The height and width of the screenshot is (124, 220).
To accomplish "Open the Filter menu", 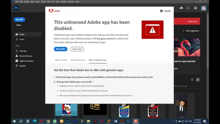I will pos(48,2).
